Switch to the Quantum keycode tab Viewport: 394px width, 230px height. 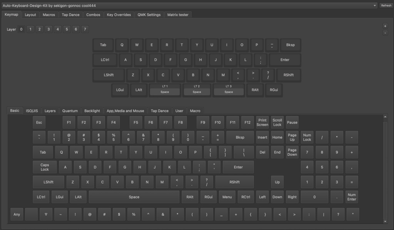click(x=70, y=111)
